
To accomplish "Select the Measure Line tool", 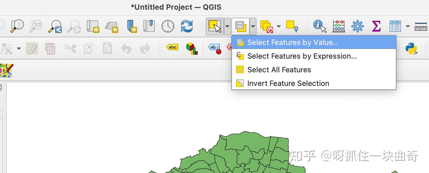I will click(421, 26).
